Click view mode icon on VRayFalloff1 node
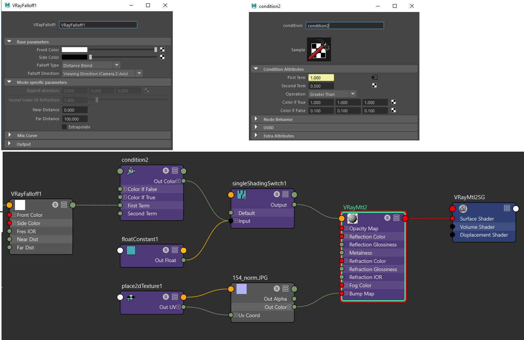524x340 pixels. (64, 205)
